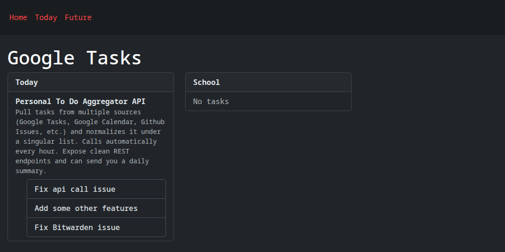The height and width of the screenshot is (252, 505).
Task: Click the word Google in the page title
Action: click(41, 58)
